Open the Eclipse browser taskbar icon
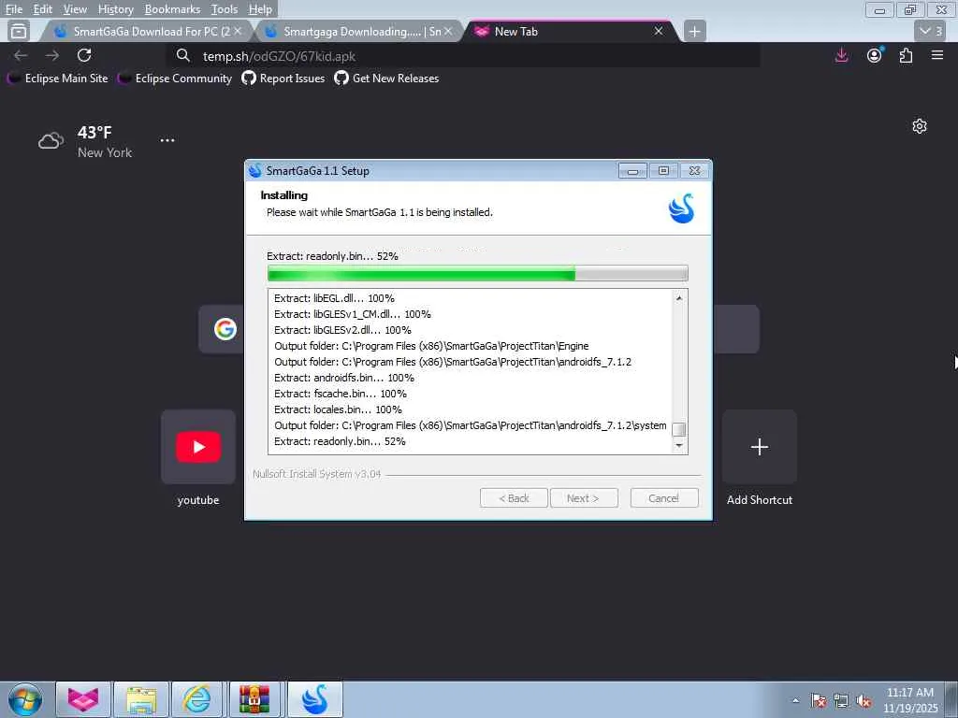Screen dimensions: 958x718 83,699
